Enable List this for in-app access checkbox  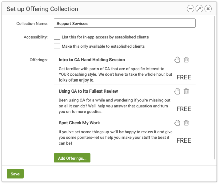(57, 37)
